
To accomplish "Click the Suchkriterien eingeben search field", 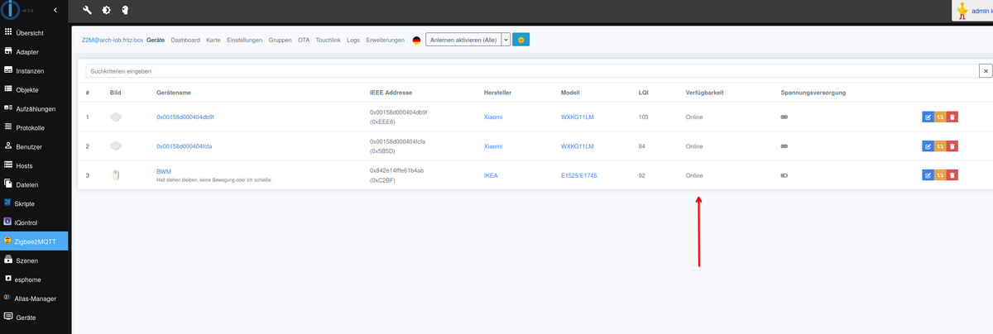I will 532,72.
